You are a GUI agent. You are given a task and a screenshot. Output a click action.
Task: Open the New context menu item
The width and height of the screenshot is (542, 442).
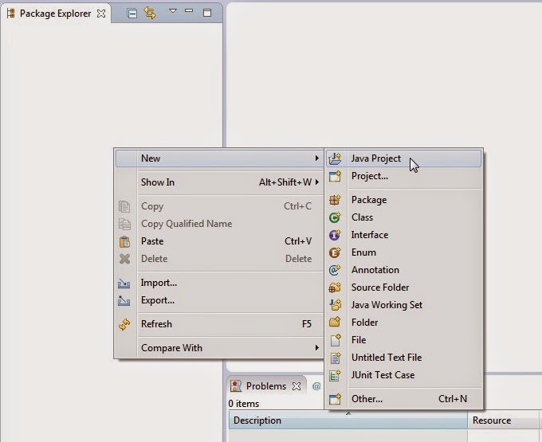[x=219, y=158]
